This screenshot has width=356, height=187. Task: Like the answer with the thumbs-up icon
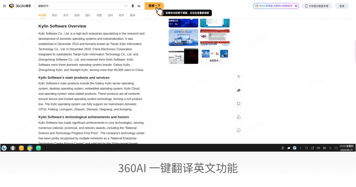tap(239, 117)
